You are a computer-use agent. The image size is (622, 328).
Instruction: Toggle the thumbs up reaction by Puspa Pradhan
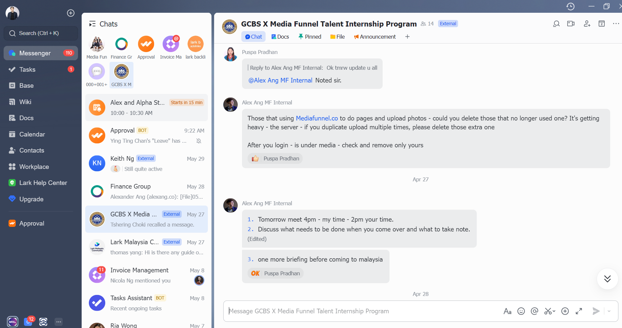[x=275, y=158]
